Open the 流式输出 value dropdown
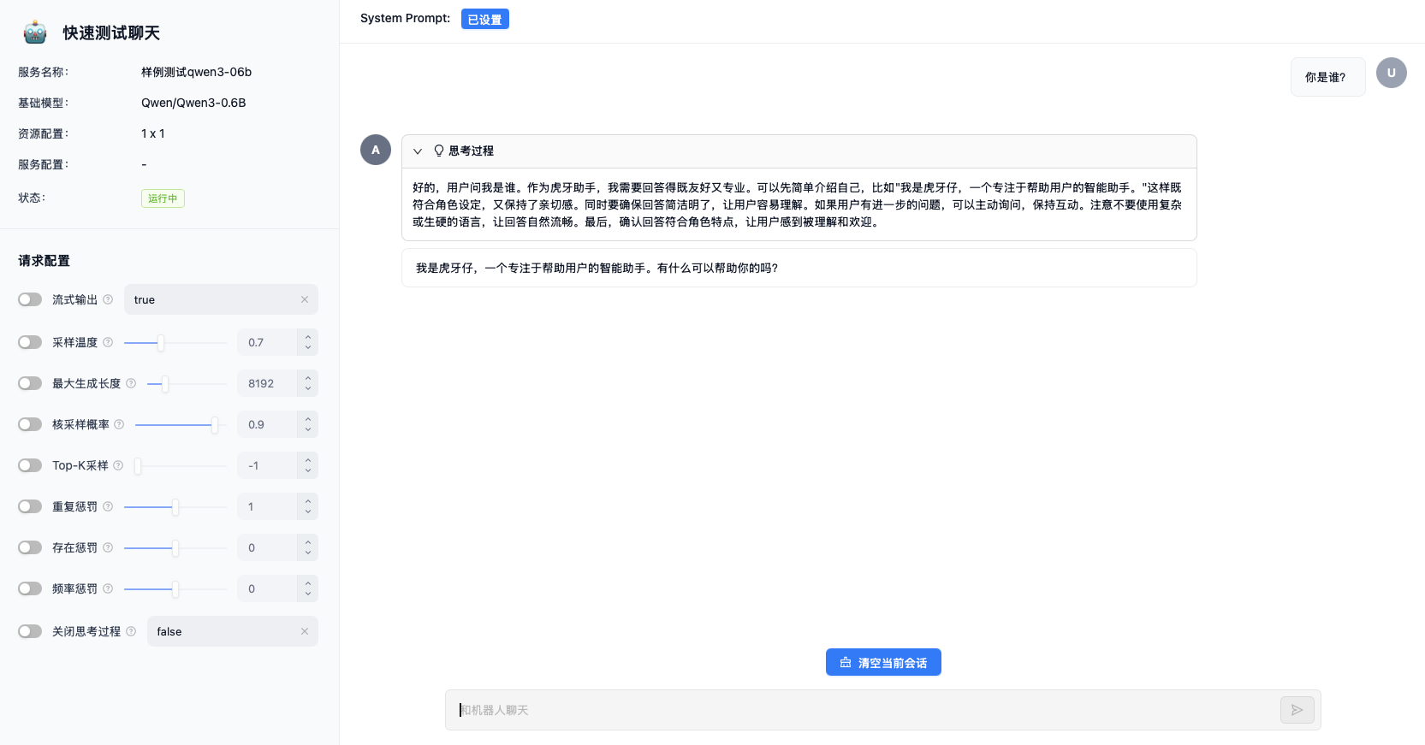The image size is (1425, 745). pos(214,299)
